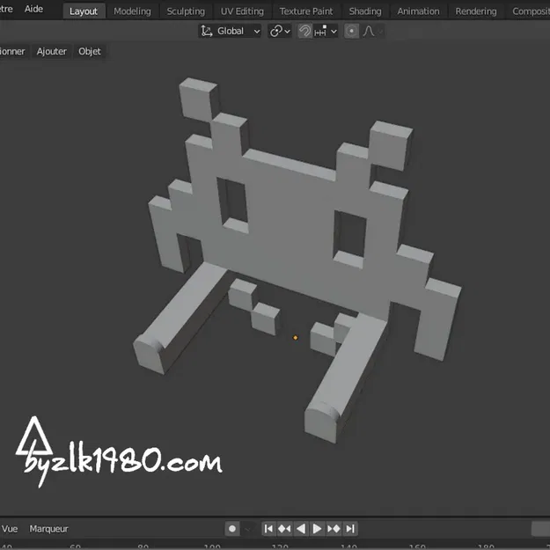The height and width of the screenshot is (550, 550).
Task: Play animation in reverse
Action: point(301,529)
